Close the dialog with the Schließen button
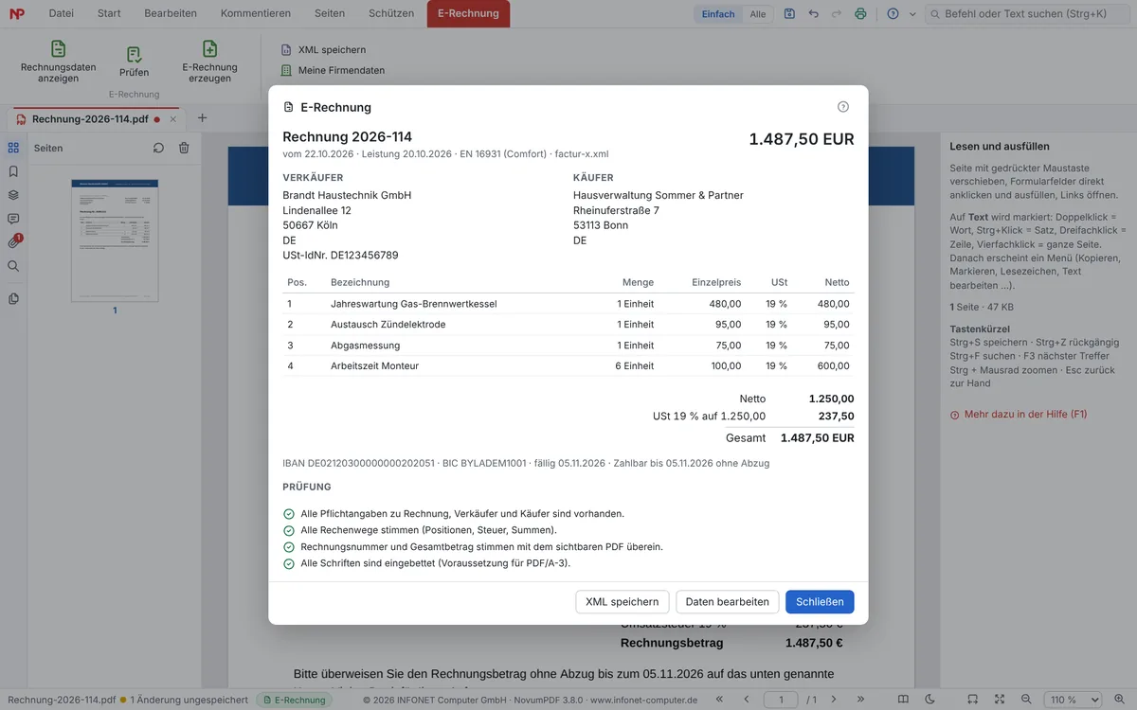Screen dimensions: 1137x710 click(x=820, y=602)
